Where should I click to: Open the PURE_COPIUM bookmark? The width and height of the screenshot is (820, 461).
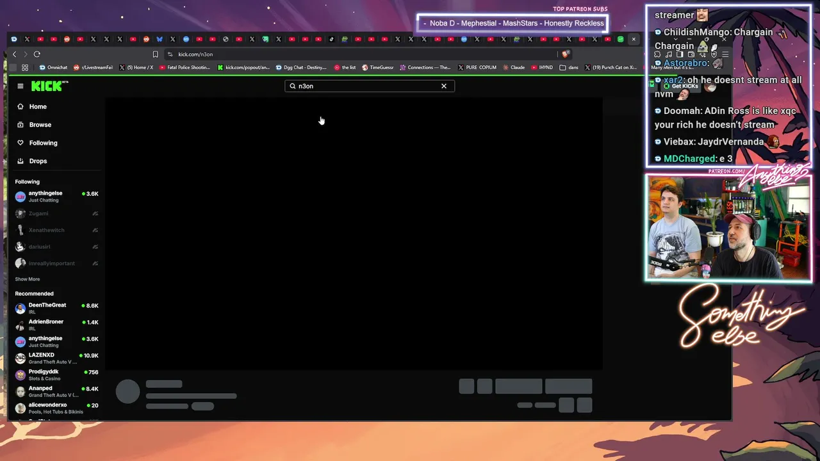[x=477, y=67]
